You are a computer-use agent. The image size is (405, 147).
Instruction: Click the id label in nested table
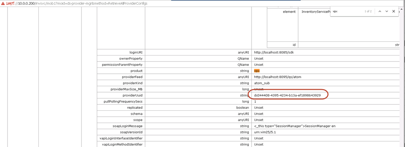(x=294, y=45)
